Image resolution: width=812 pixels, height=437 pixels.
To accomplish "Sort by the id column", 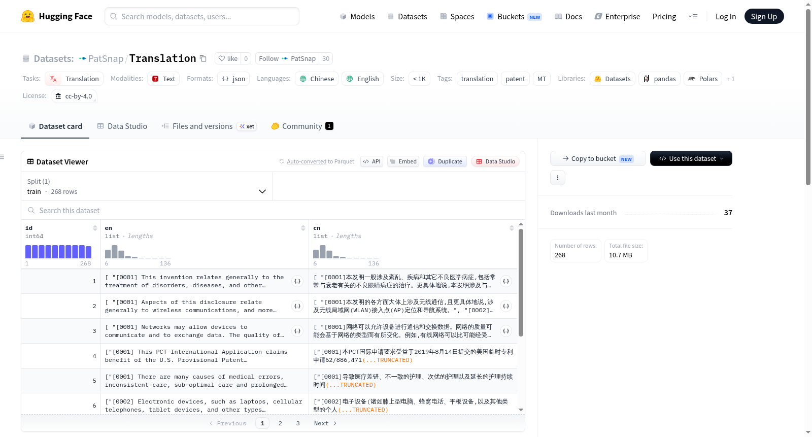I will [x=95, y=228].
